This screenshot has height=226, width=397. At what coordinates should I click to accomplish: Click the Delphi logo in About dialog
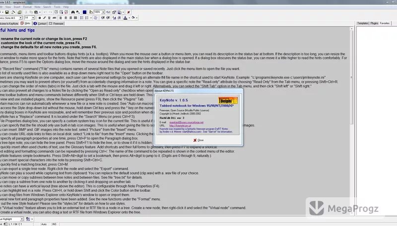[x=228, y=100]
